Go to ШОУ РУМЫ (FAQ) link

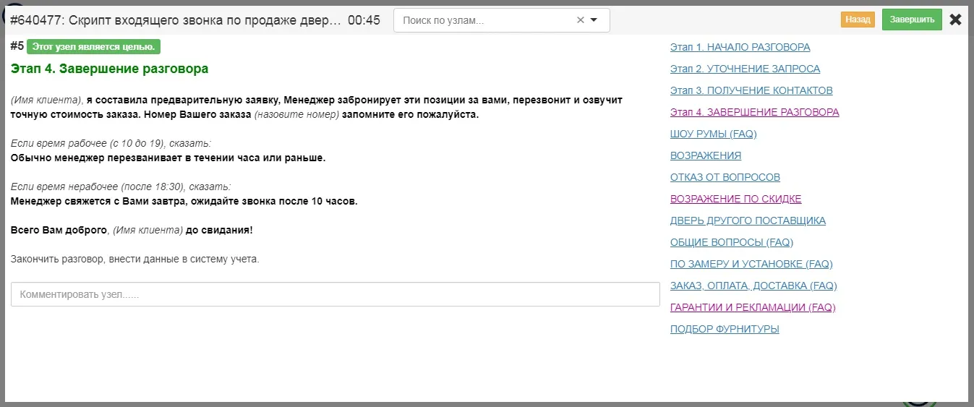pos(713,134)
